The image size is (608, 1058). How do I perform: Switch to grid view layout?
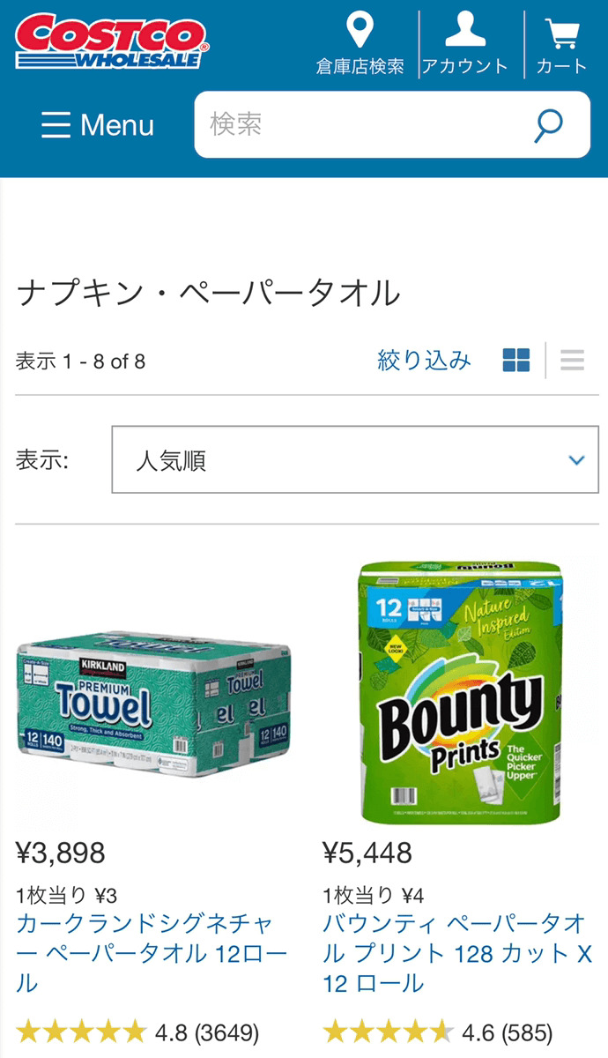[x=516, y=360]
